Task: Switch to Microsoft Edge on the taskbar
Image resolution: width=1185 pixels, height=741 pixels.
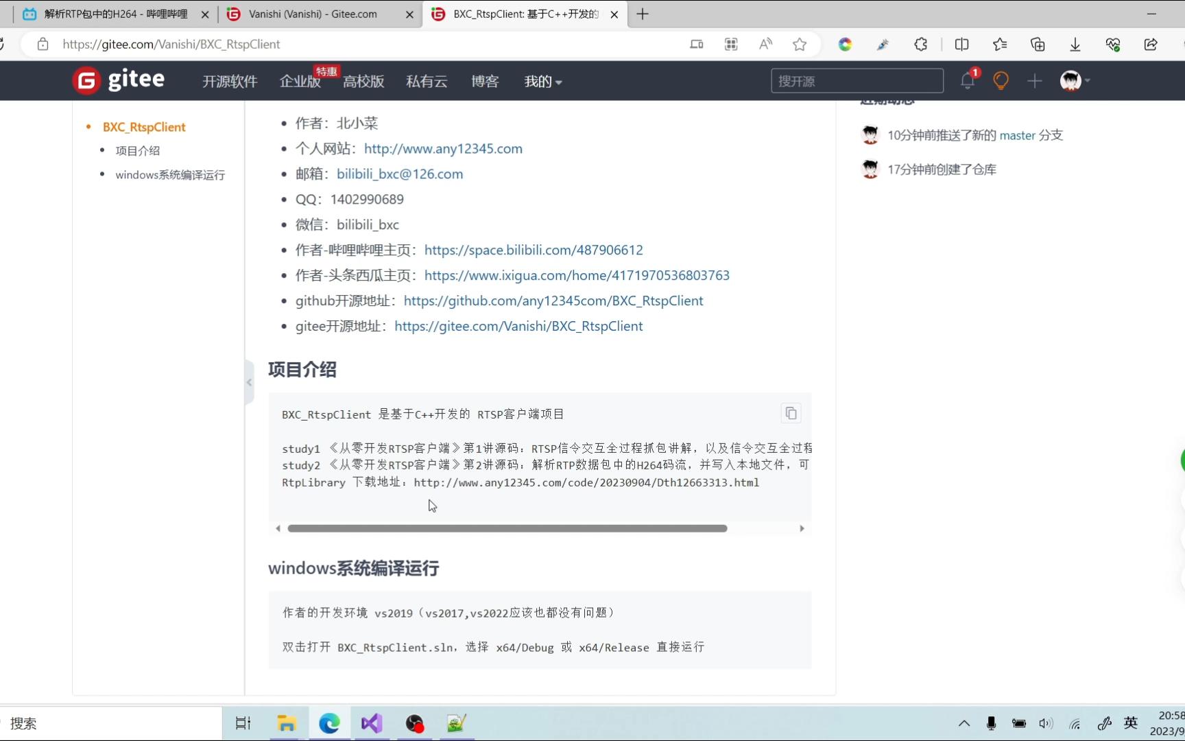Action: pos(329,723)
